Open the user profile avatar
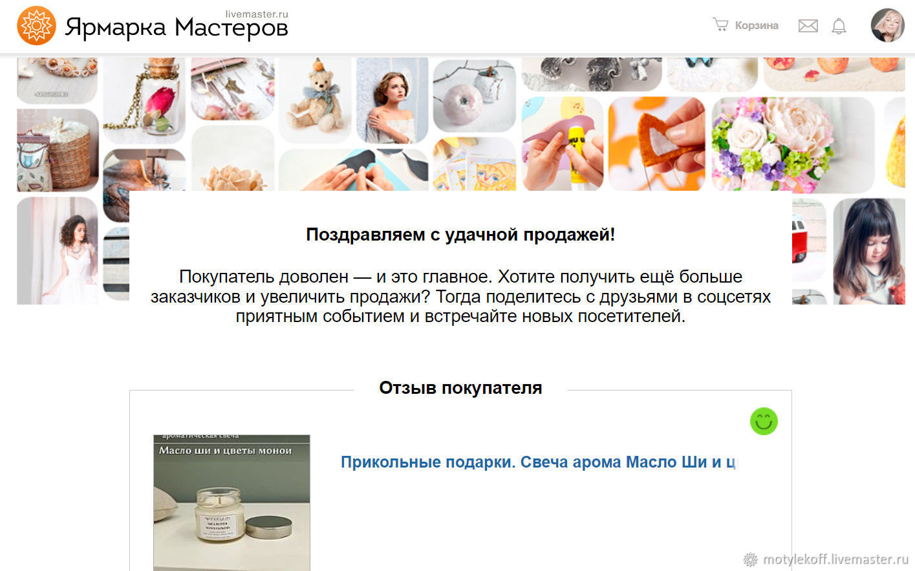Image resolution: width=915 pixels, height=571 pixels. pyautogui.click(x=887, y=25)
